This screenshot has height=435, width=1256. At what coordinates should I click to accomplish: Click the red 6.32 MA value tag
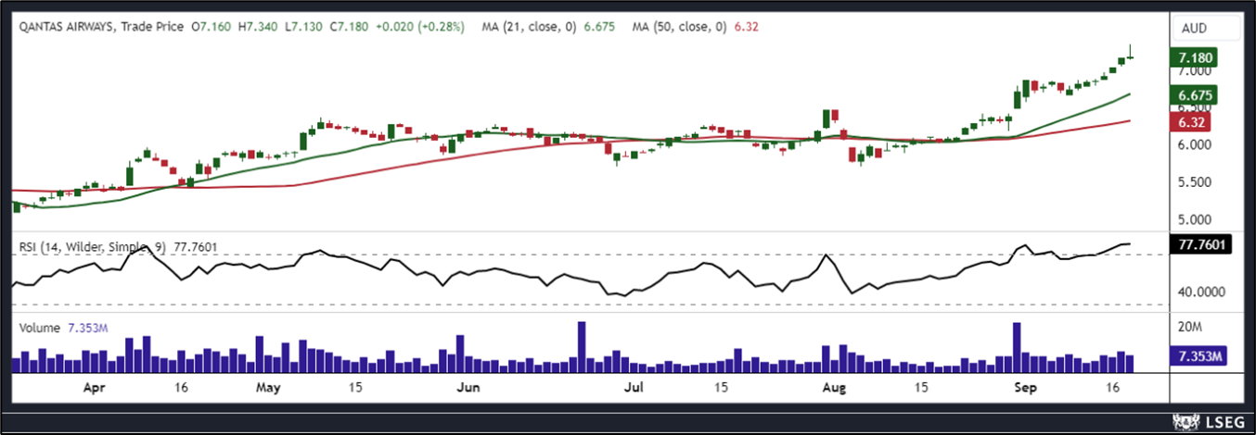coord(1188,122)
